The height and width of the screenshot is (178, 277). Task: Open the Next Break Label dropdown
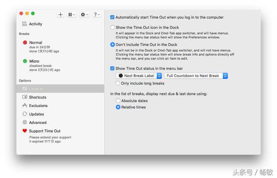pyautogui.click(x=139, y=76)
